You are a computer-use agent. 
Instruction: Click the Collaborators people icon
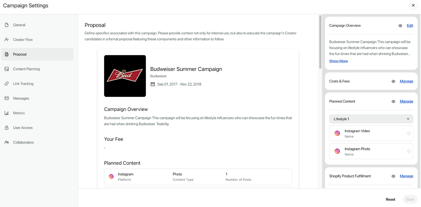pyautogui.click(x=7, y=142)
